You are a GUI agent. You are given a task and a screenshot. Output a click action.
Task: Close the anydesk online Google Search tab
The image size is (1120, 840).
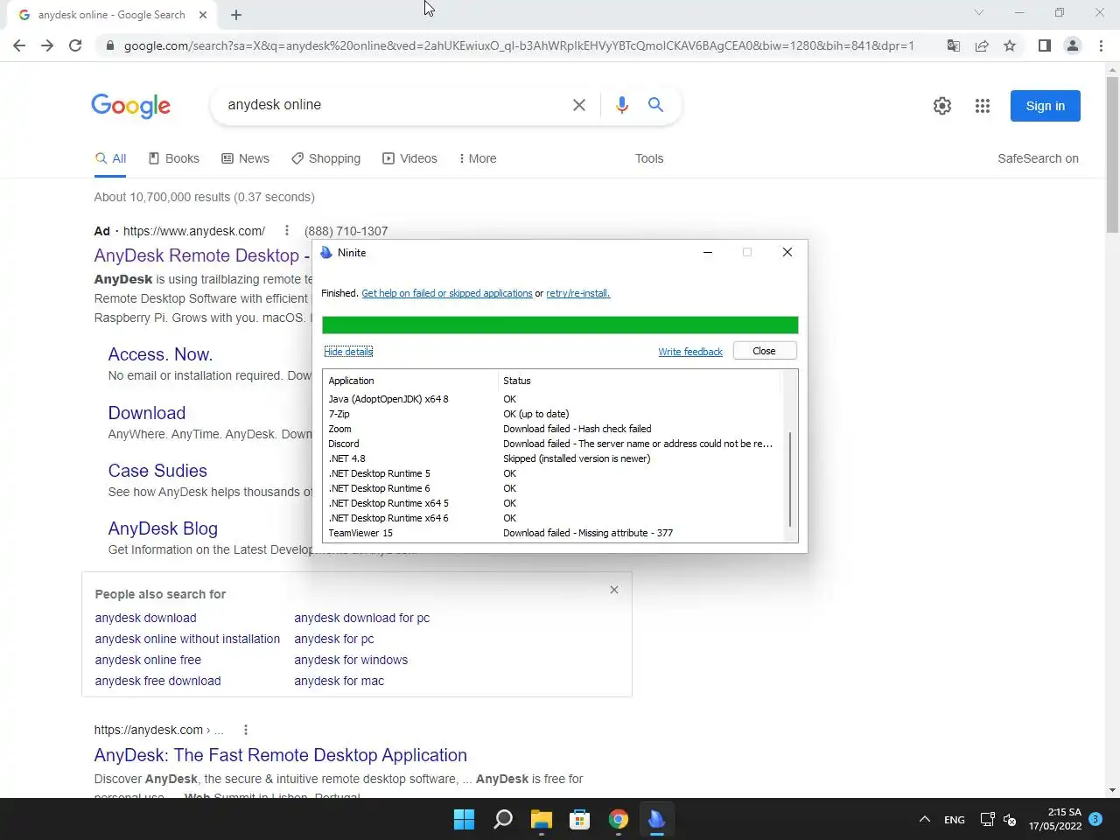pos(203,15)
